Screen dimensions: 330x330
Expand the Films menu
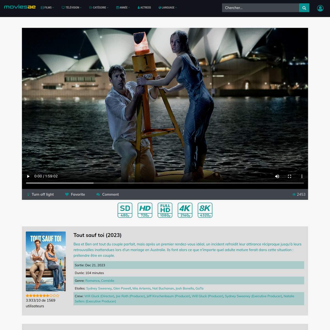click(x=47, y=8)
